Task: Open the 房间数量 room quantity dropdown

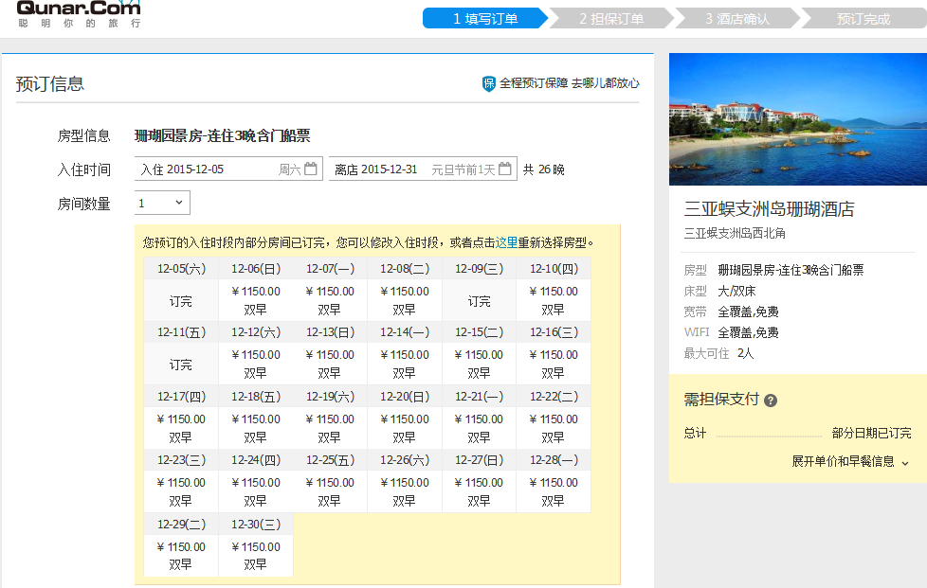Action: pyautogui.click(x=161, y=202)
